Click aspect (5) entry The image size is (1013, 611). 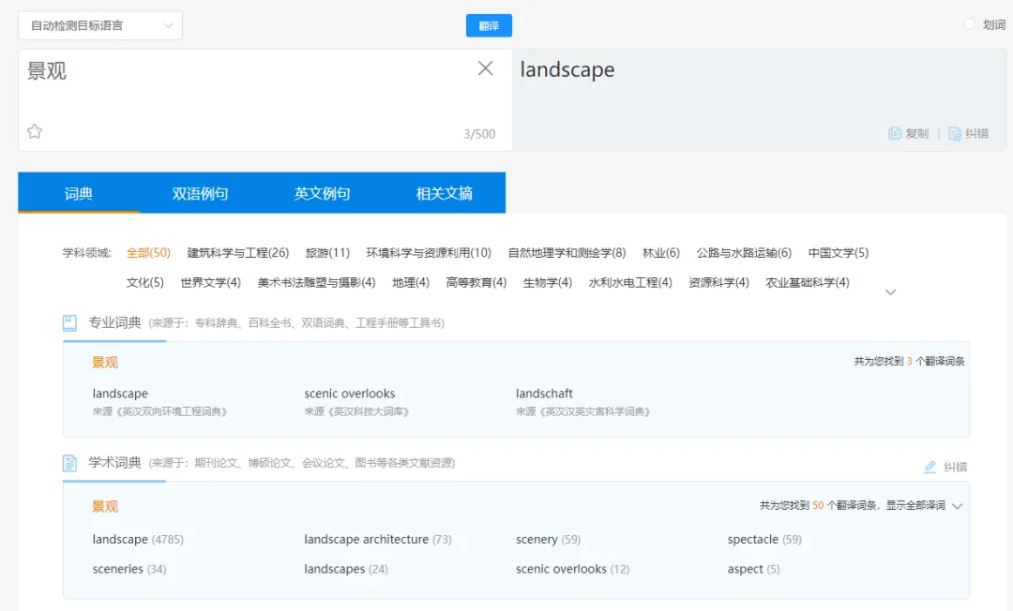[753, 569]
